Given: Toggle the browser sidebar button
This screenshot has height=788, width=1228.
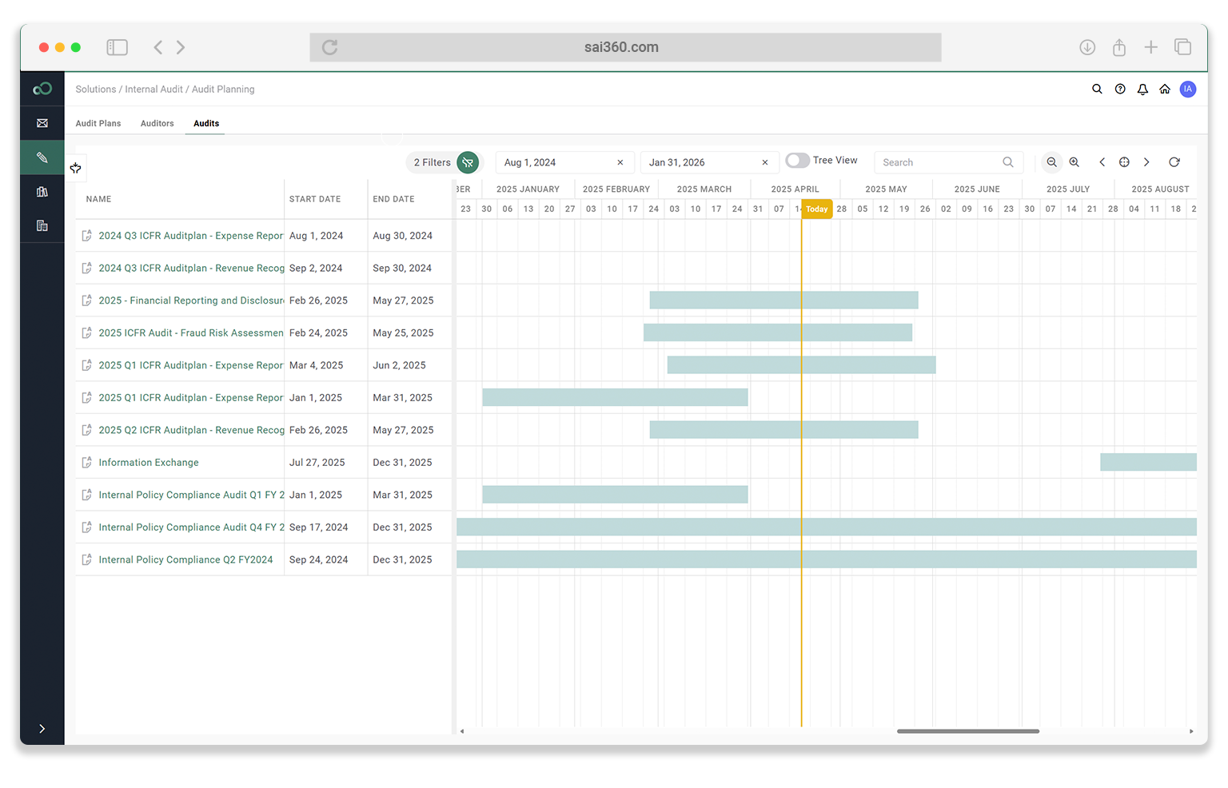Looking at the screenshot, I should coord(118,47).
